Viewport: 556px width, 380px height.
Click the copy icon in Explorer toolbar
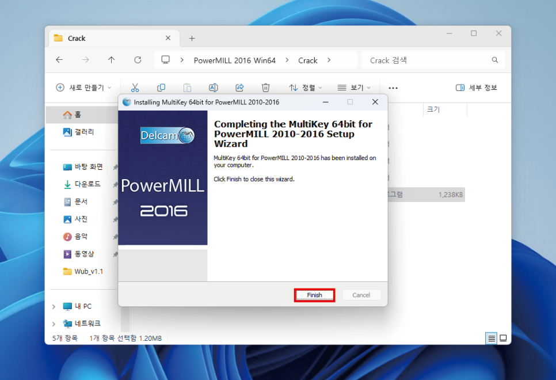[x=161, y=88]
